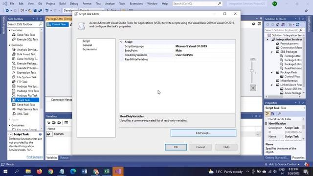Select Script Task in toolbox

tap(25, 100)
